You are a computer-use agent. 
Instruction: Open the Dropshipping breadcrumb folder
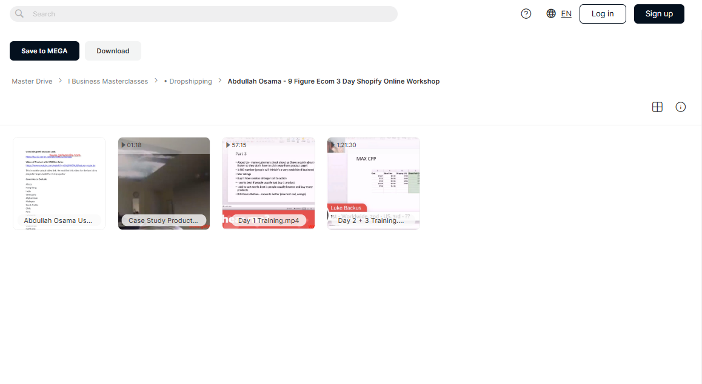click(x=188, y=81)
